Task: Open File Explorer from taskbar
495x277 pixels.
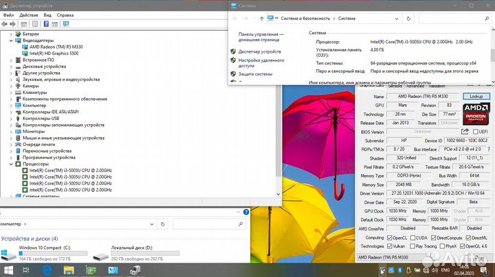Action: click(69, 270)
